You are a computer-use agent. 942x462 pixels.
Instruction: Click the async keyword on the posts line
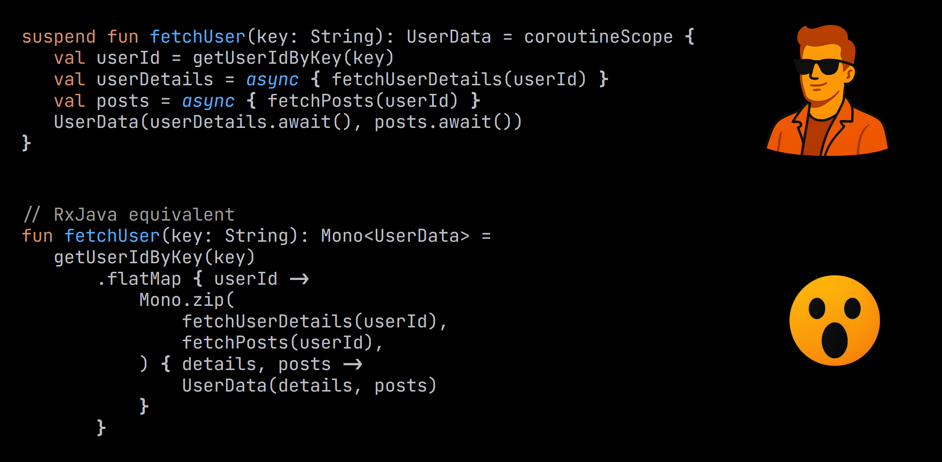click(208, 101)
